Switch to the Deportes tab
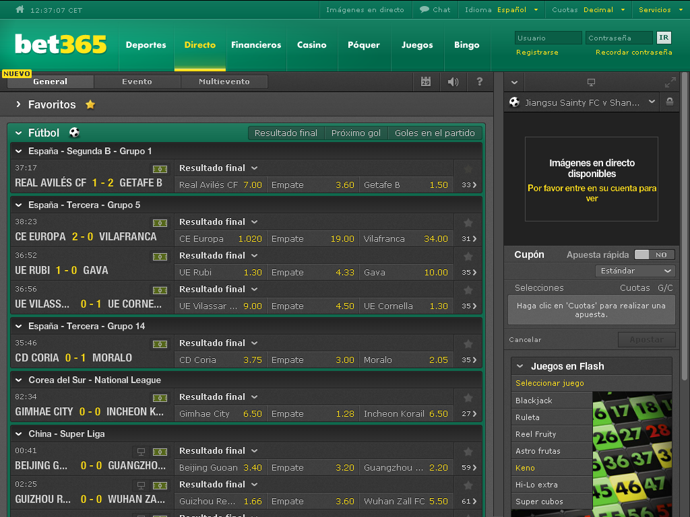 (146, 45)
